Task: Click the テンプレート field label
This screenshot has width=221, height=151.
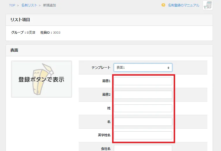Action: [x=101, y=68]
